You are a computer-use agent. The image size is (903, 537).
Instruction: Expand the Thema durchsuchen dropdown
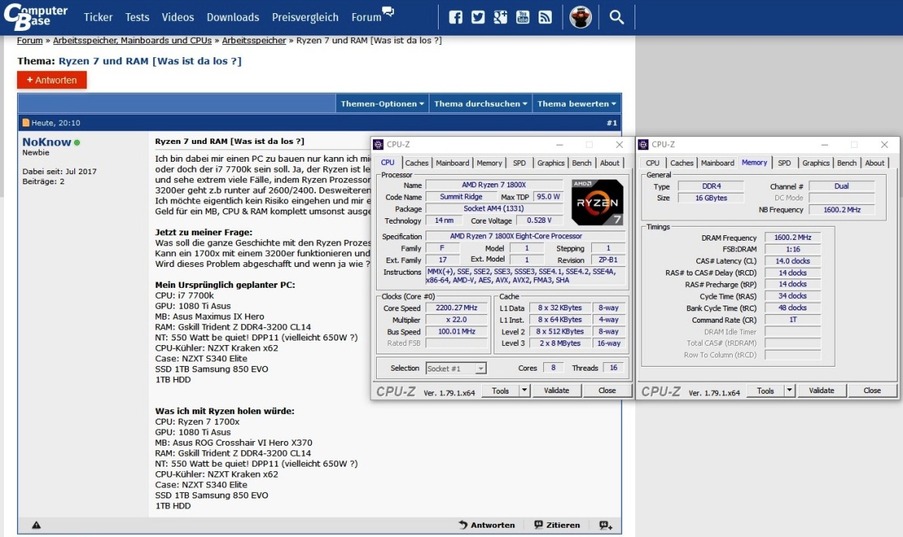pyautogui.click(x=481, y=104)
